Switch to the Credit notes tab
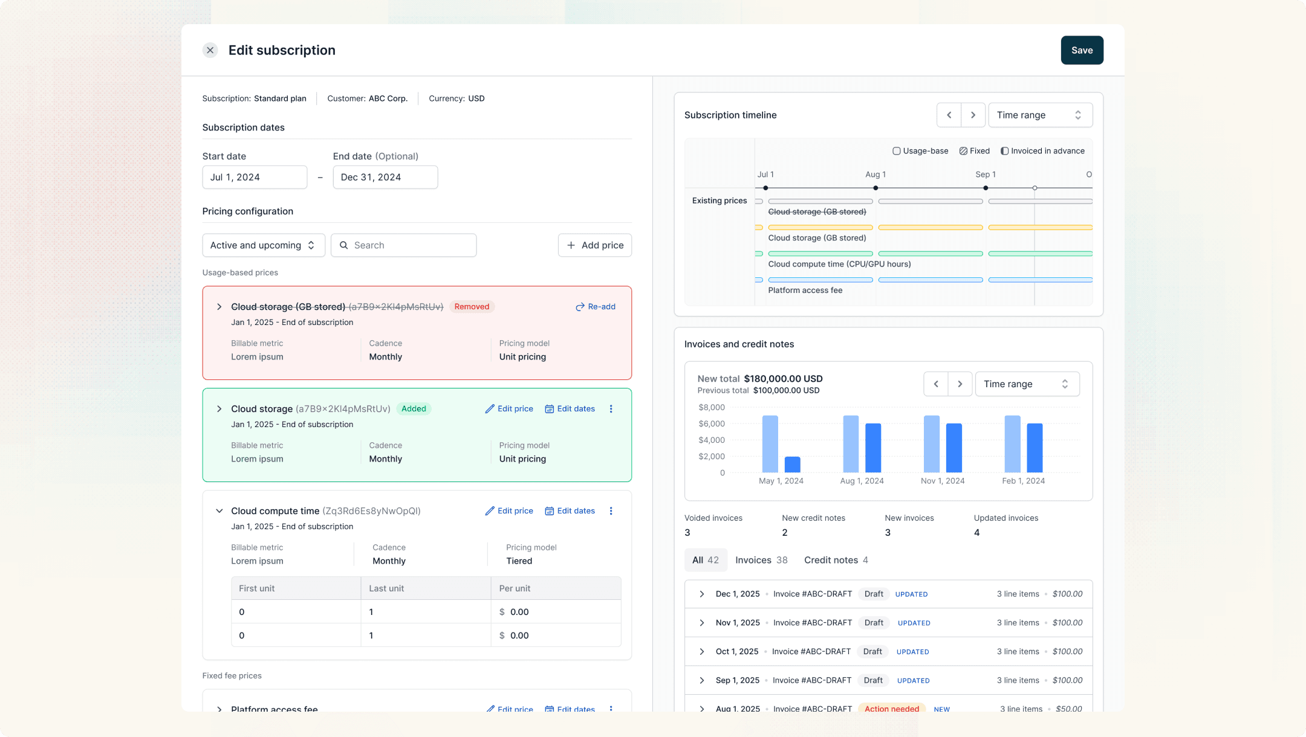The image size is (1306, 737). pyautogui.click(x=836, y=560)
